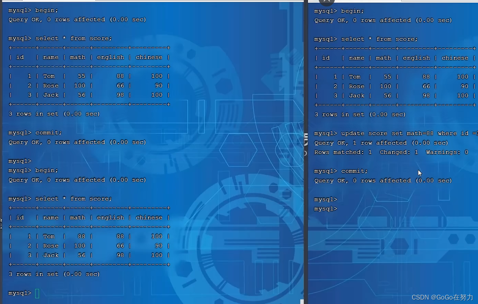
Task: Click 'Rows matched: 1' in right terminal
Action: click(343, 152)
